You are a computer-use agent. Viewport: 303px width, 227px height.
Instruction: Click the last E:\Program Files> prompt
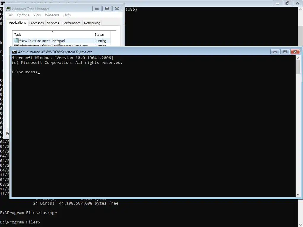pyautogui.click(x=20, y=222)
